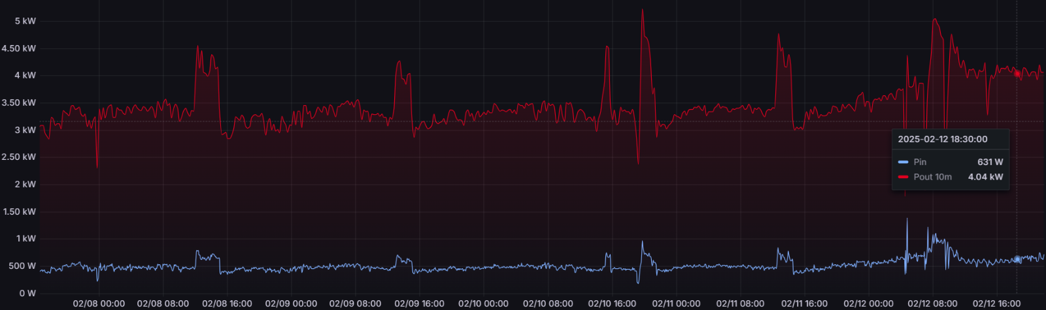Click the '4 kW' y-axis label
The height and width of the screenshot is (310, 1046).
25,75
